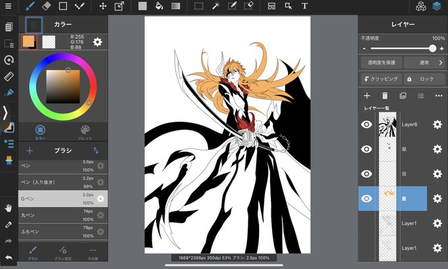Select the rectangular Selection tool
The image size is (448, 269).
(x=199, y=6)
